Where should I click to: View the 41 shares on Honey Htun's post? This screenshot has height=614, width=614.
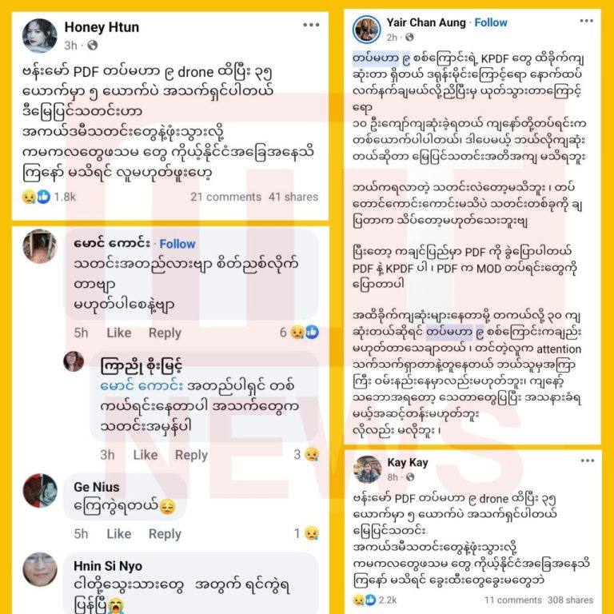pyautogui.click(x=293, y=197)
